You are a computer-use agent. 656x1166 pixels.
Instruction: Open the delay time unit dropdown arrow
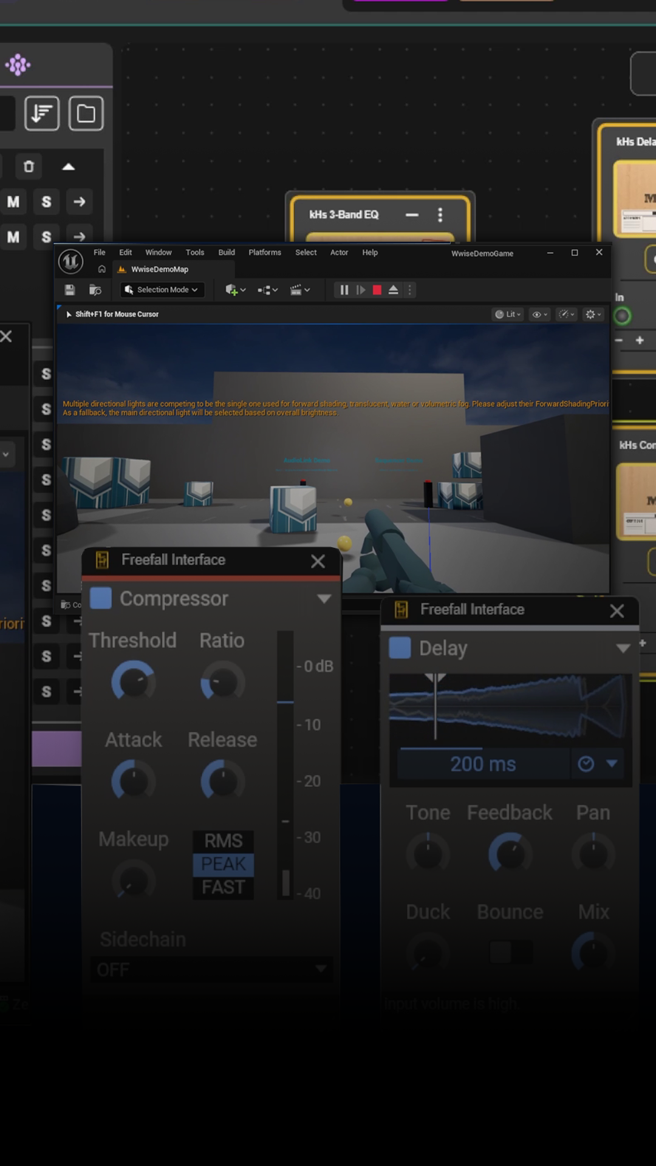pos(612,764)
